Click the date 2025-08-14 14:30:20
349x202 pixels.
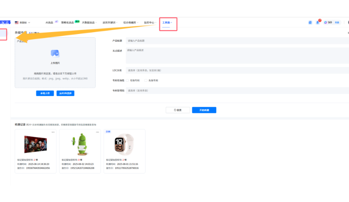pyautogui.click(x=39, y=164)
